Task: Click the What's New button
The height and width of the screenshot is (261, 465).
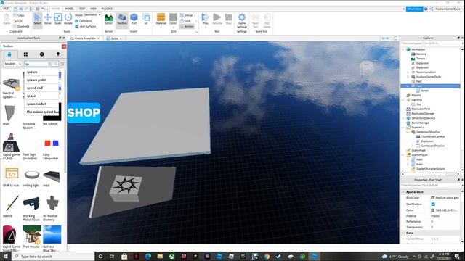Action: (414, 9)
